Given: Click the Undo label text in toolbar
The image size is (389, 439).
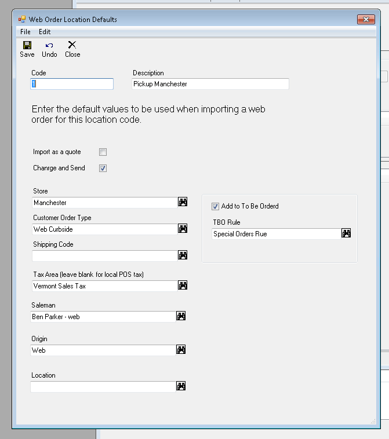Looking at the screenshot, I should tap(49, 54).
